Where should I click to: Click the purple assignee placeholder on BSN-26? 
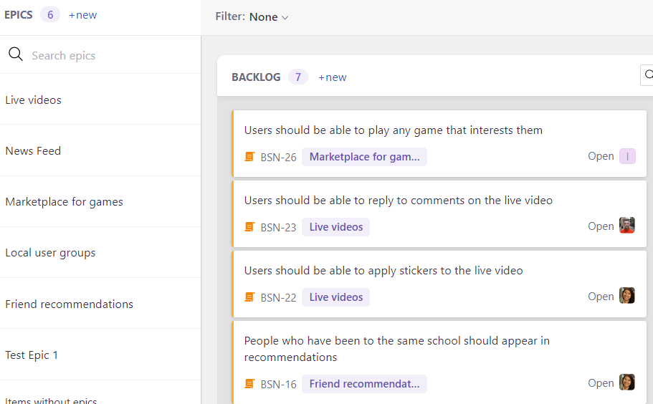click(x=627, y=156)
